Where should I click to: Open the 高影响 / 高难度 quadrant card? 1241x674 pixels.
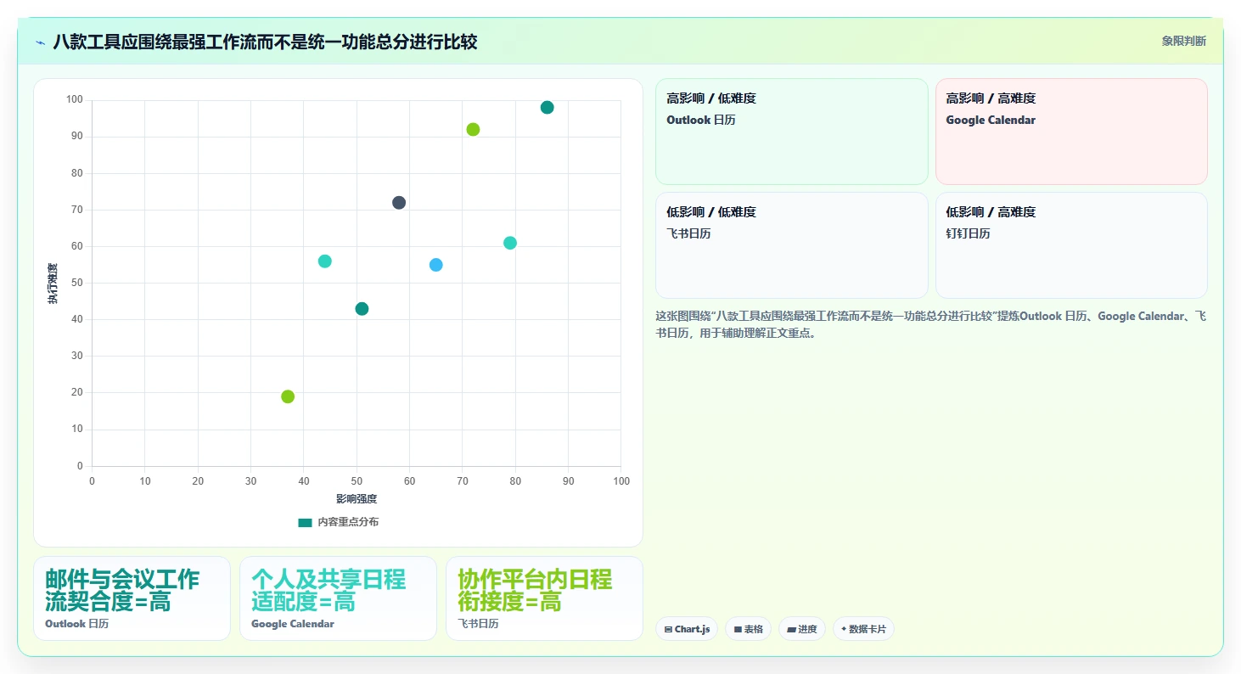click(1071, 132)
